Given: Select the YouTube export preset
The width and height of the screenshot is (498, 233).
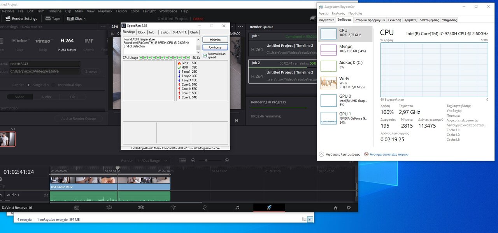Looking at the screenshot, I should [19, 40].
